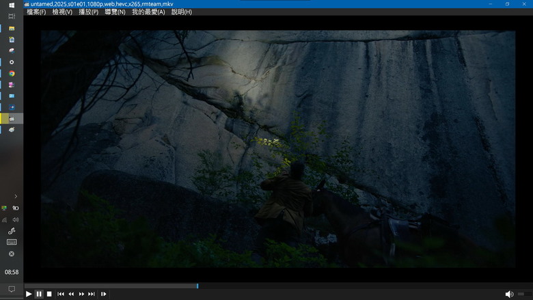The height and width of the screenshot is (300, 533).
Task: Open File Explorer from taskbar
Action: (12, 28)
